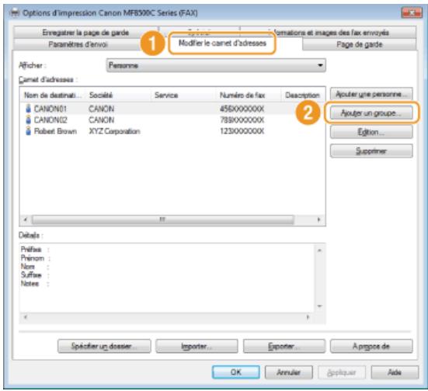Click the Annuler button
The height and width of the screenshot is (391, 428).
click(x=288, y=372)
